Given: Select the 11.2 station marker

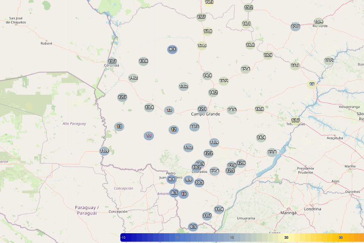Looking at the screenshot, I should [188, 147].
